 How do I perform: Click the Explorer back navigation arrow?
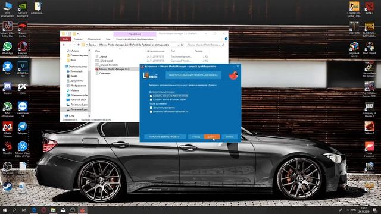click(64, 45)
